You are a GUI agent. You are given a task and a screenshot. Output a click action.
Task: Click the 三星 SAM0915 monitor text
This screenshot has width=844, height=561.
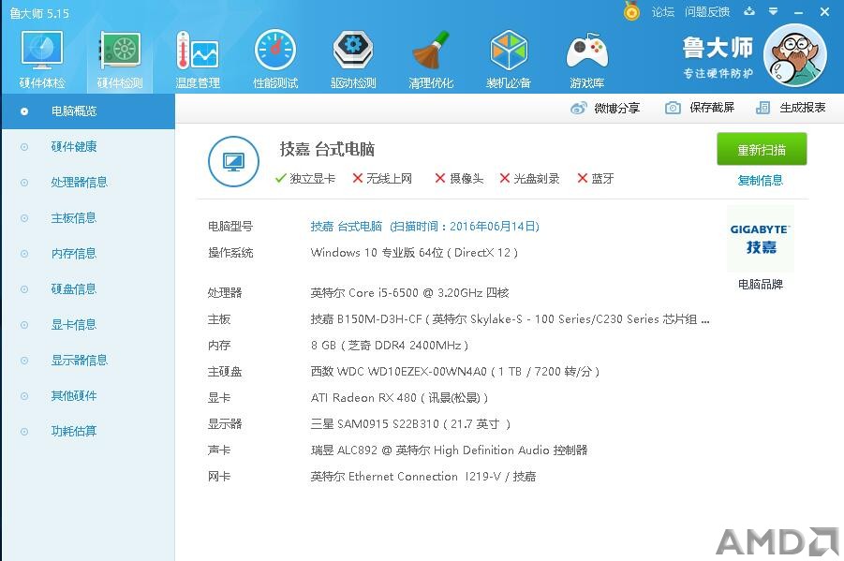click(410, 424)
